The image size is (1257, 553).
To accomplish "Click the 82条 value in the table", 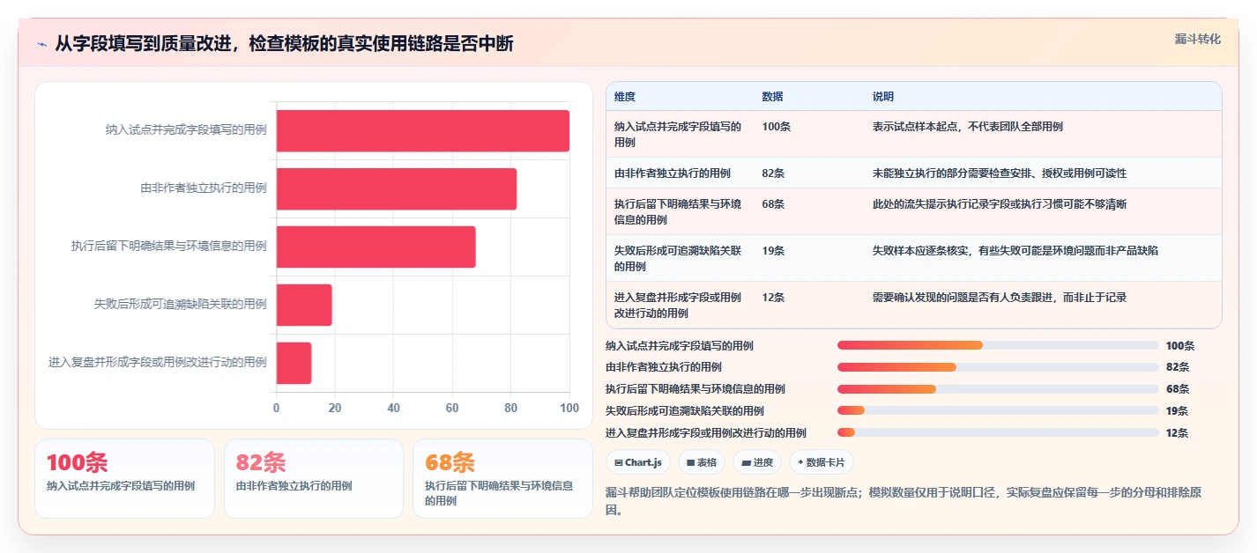I will pyautogui.click(x=773, y=173).
